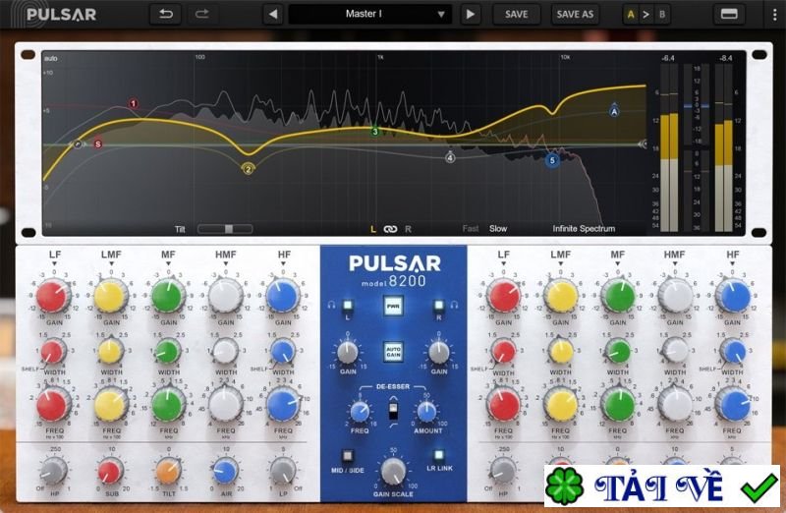Click the left channel red SUB knob

coord(110,472)
